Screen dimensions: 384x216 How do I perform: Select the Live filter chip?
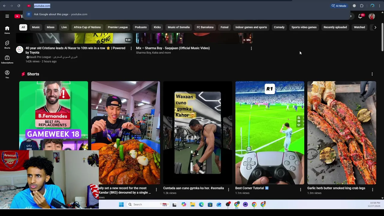pyautogui.click(x=64, y=27)
